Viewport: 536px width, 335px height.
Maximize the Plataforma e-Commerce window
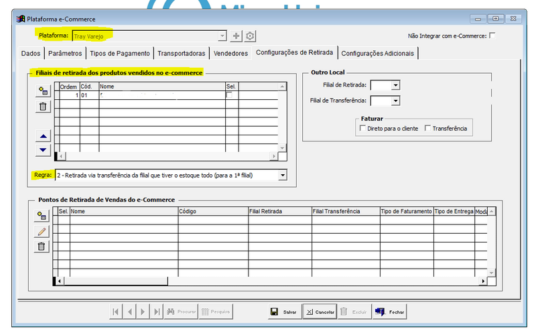pyautogui.click(x=496, y=19)
